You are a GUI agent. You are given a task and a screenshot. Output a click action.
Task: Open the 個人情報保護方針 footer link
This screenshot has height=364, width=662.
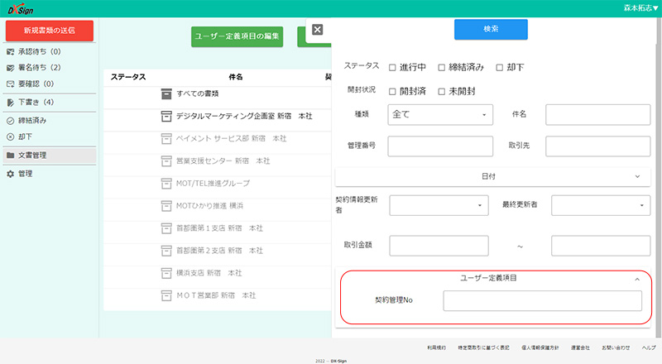540,347
